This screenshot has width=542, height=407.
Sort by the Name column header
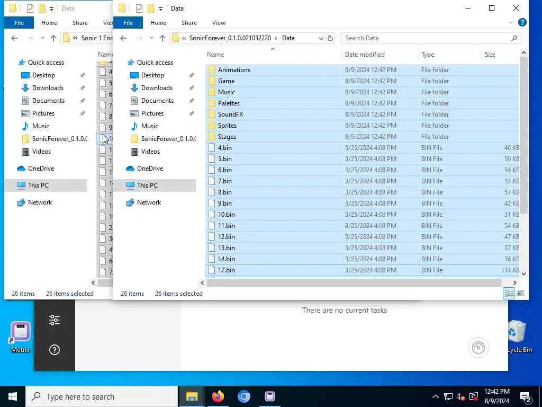click(x=273, y=55)
